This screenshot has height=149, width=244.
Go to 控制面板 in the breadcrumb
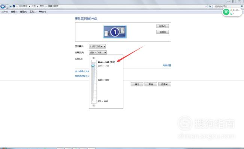[x=23, y=6]
